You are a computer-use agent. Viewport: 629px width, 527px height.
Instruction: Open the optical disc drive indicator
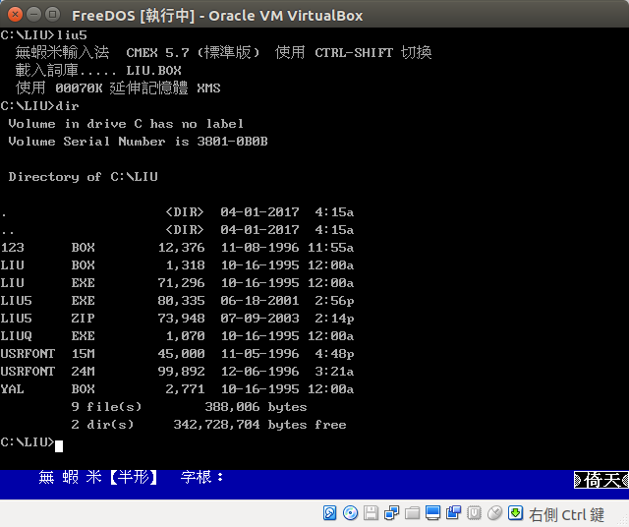(x=350, y=513)
